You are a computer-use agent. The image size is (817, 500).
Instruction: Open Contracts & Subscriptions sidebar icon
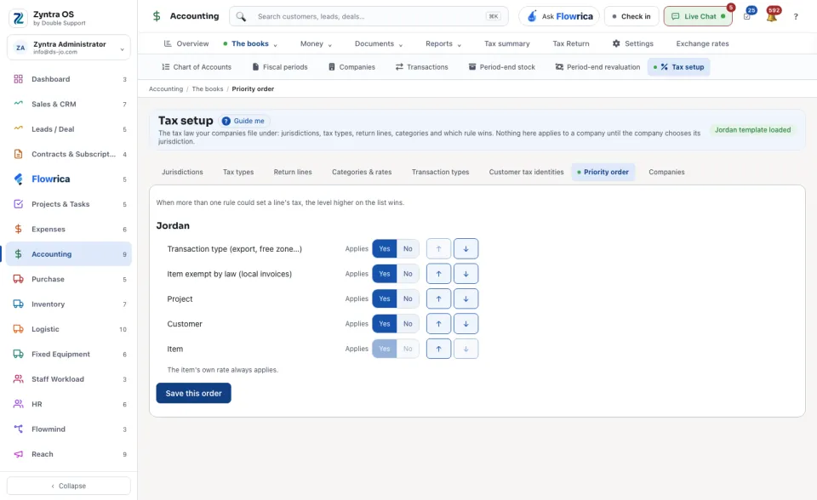click(18, 154)
